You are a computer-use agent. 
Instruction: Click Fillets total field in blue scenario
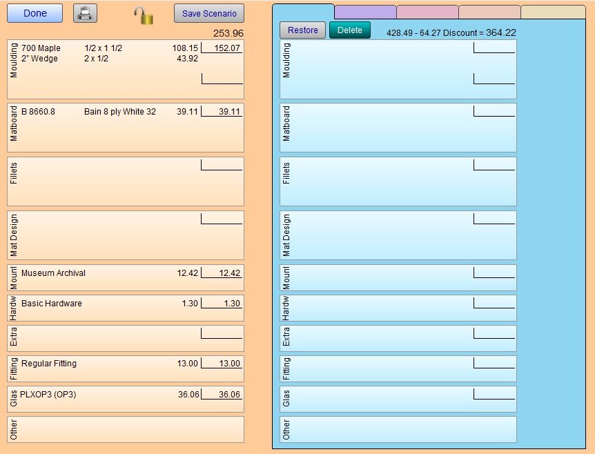pos(494,165)
